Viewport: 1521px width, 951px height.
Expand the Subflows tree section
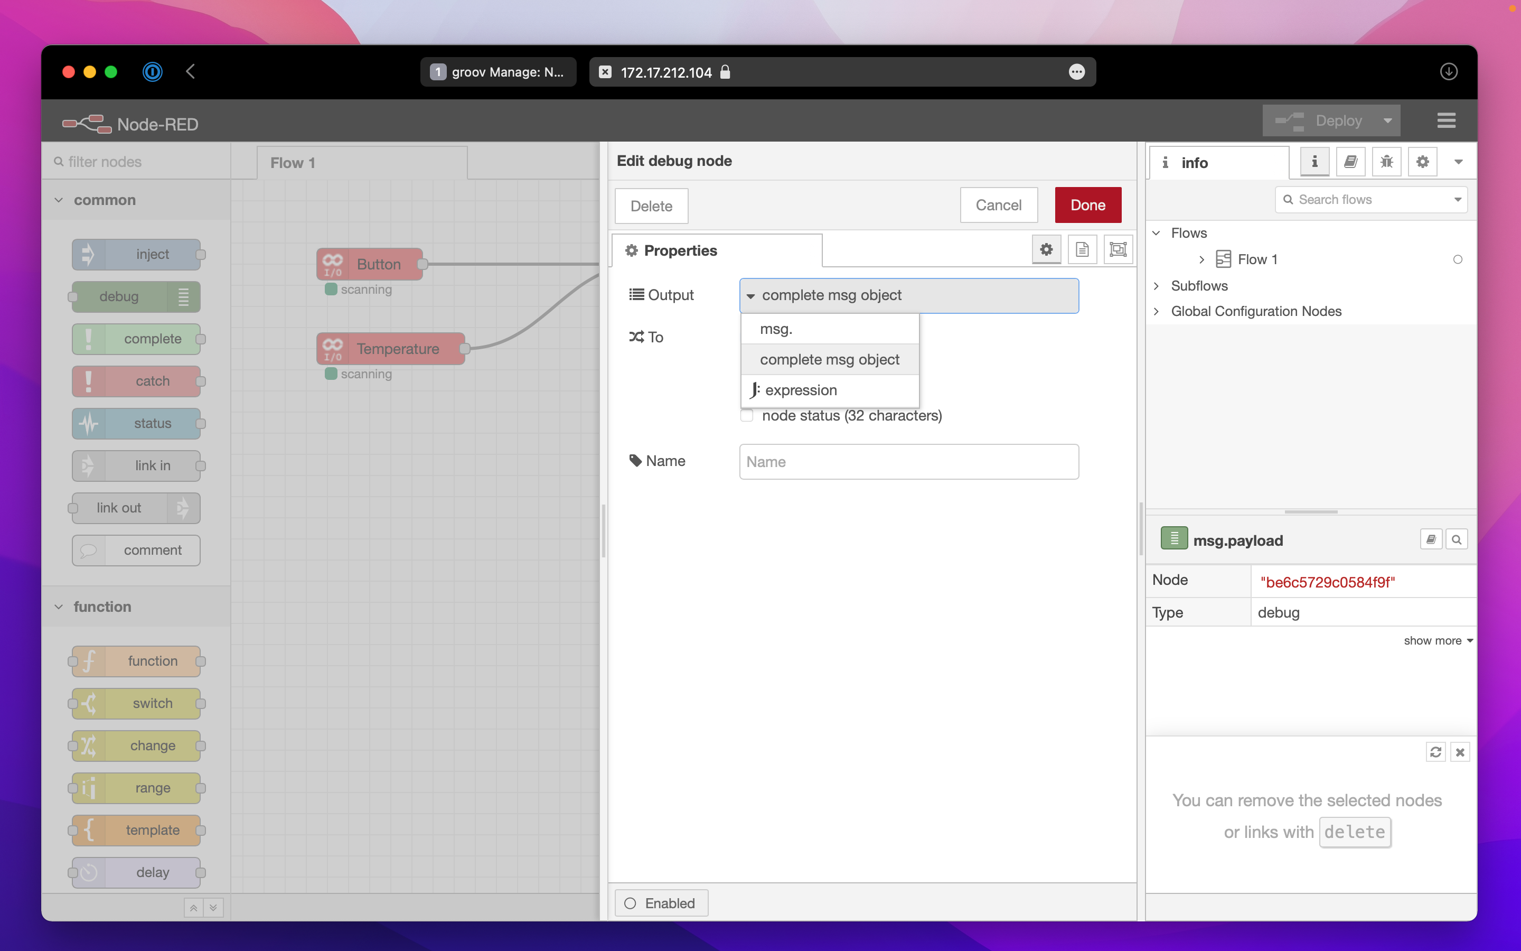(x=1156, y=286)
